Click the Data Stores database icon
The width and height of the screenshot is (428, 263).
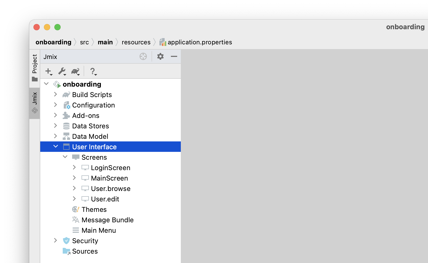click(66, 126)
